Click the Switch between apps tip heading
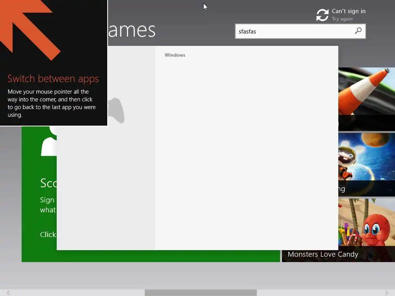 (x=53, y=79)
